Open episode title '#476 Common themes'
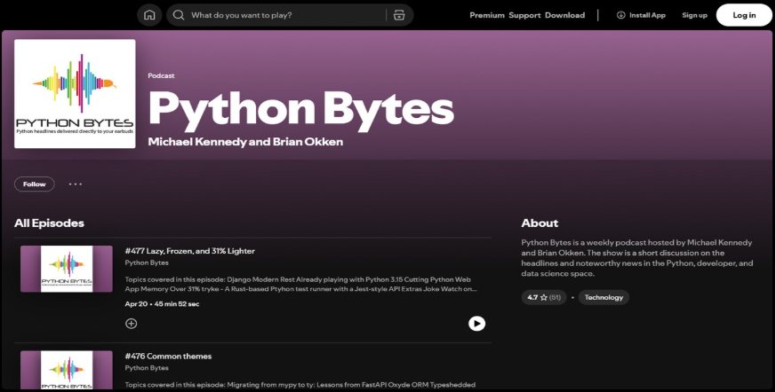This screenshot has height=392, width=776. tap(168, 356)
